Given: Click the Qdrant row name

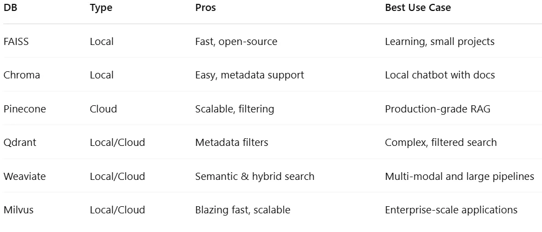Looking at the screenshot, I should (20, 143).
